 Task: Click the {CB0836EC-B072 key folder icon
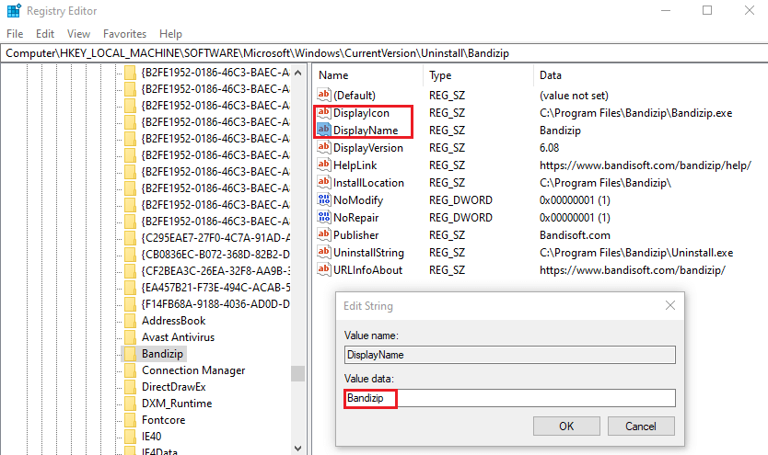(x=130, y=254)
